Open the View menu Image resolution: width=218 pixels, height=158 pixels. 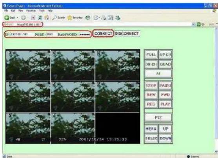coord(20,11)
